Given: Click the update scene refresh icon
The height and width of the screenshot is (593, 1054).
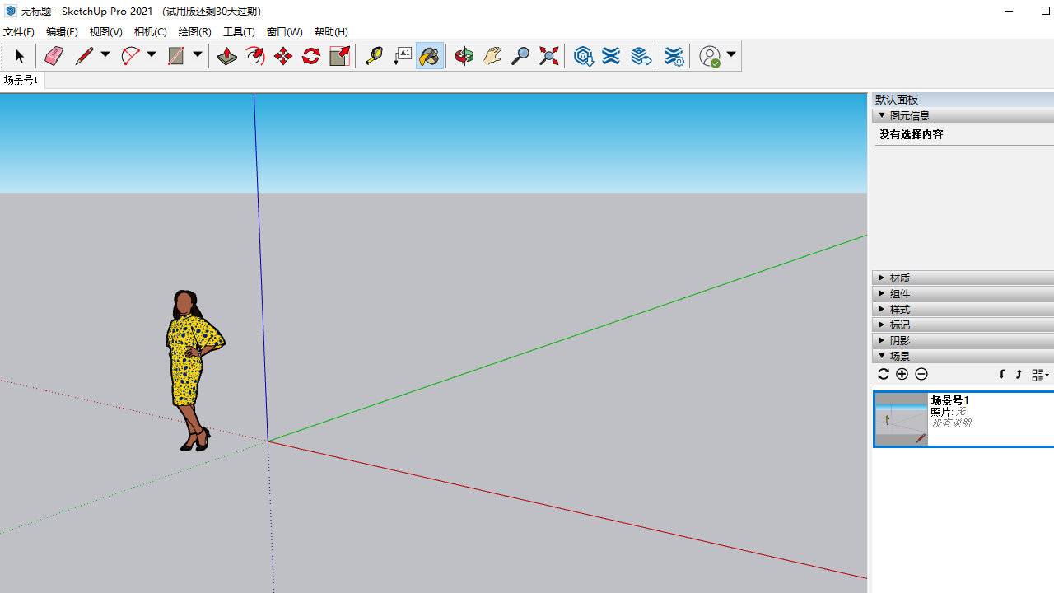Looking at the screenshot, I should click(x=883, y=374).
